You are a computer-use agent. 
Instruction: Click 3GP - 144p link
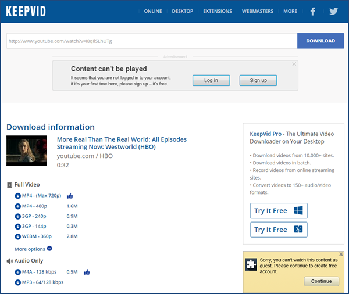click(x=34, y=227)
